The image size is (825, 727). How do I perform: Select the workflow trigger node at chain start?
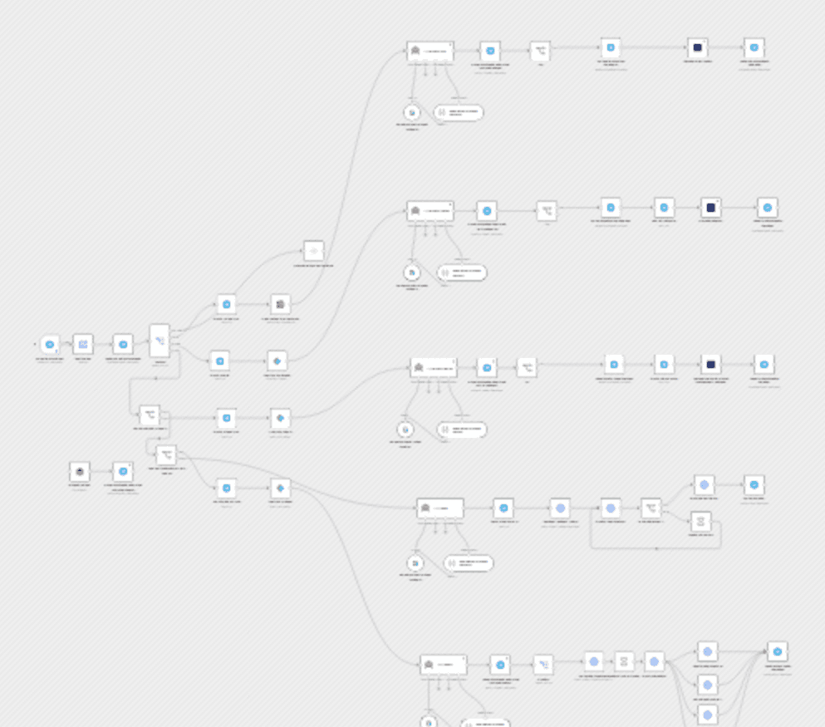tap(50, 345)
